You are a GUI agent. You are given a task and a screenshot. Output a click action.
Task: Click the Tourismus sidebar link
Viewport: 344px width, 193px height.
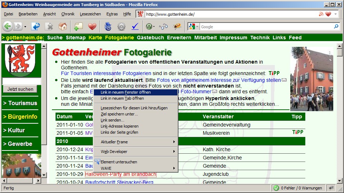(20, 103)
